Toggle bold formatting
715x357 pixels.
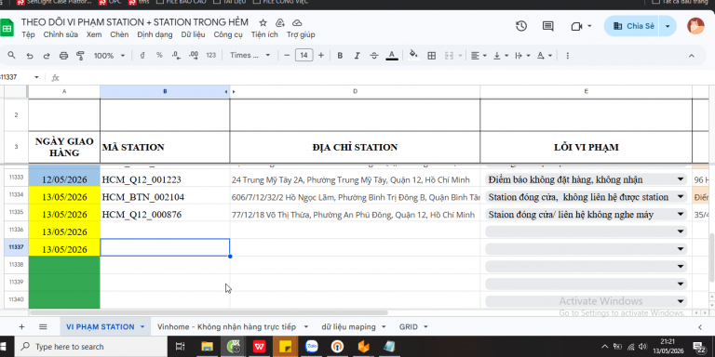(340, 56)
